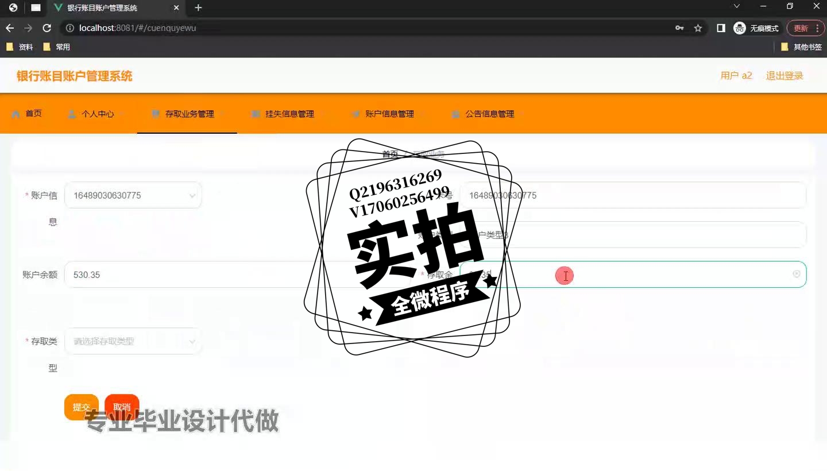Click the 公告信息管理 menu icon

point(455,114)
